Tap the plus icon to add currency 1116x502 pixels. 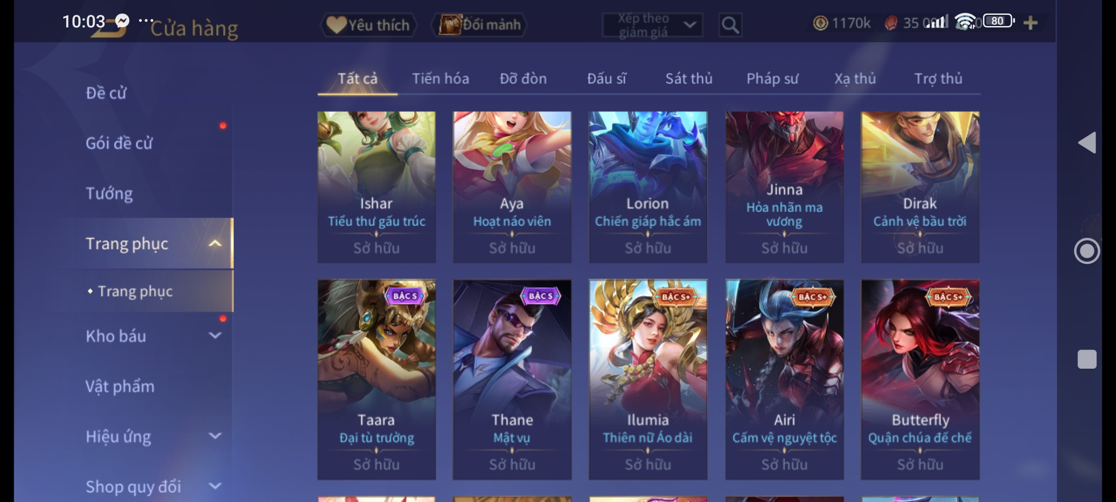pyautogui.click(x=1030, y=23)
